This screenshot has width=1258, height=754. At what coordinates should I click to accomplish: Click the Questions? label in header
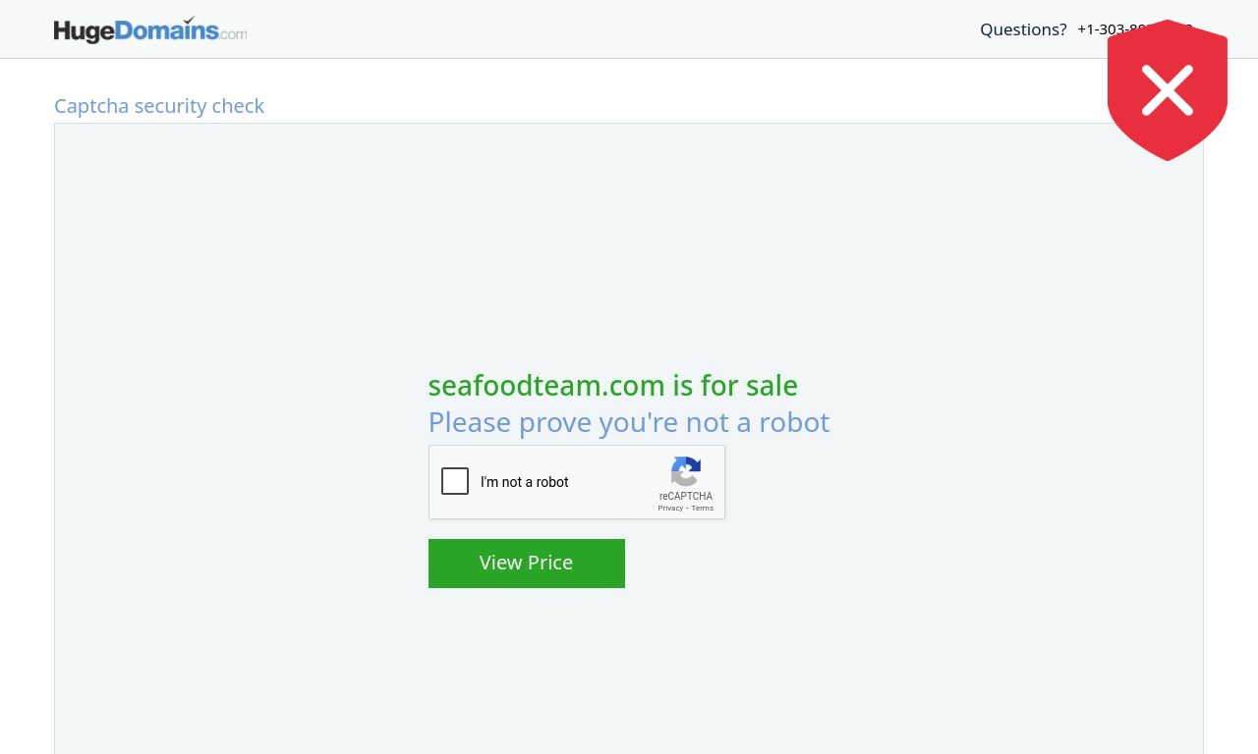pos(1023,29)
